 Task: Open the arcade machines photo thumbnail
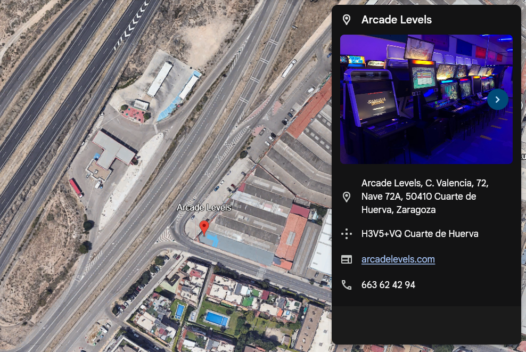click(426, 100)
